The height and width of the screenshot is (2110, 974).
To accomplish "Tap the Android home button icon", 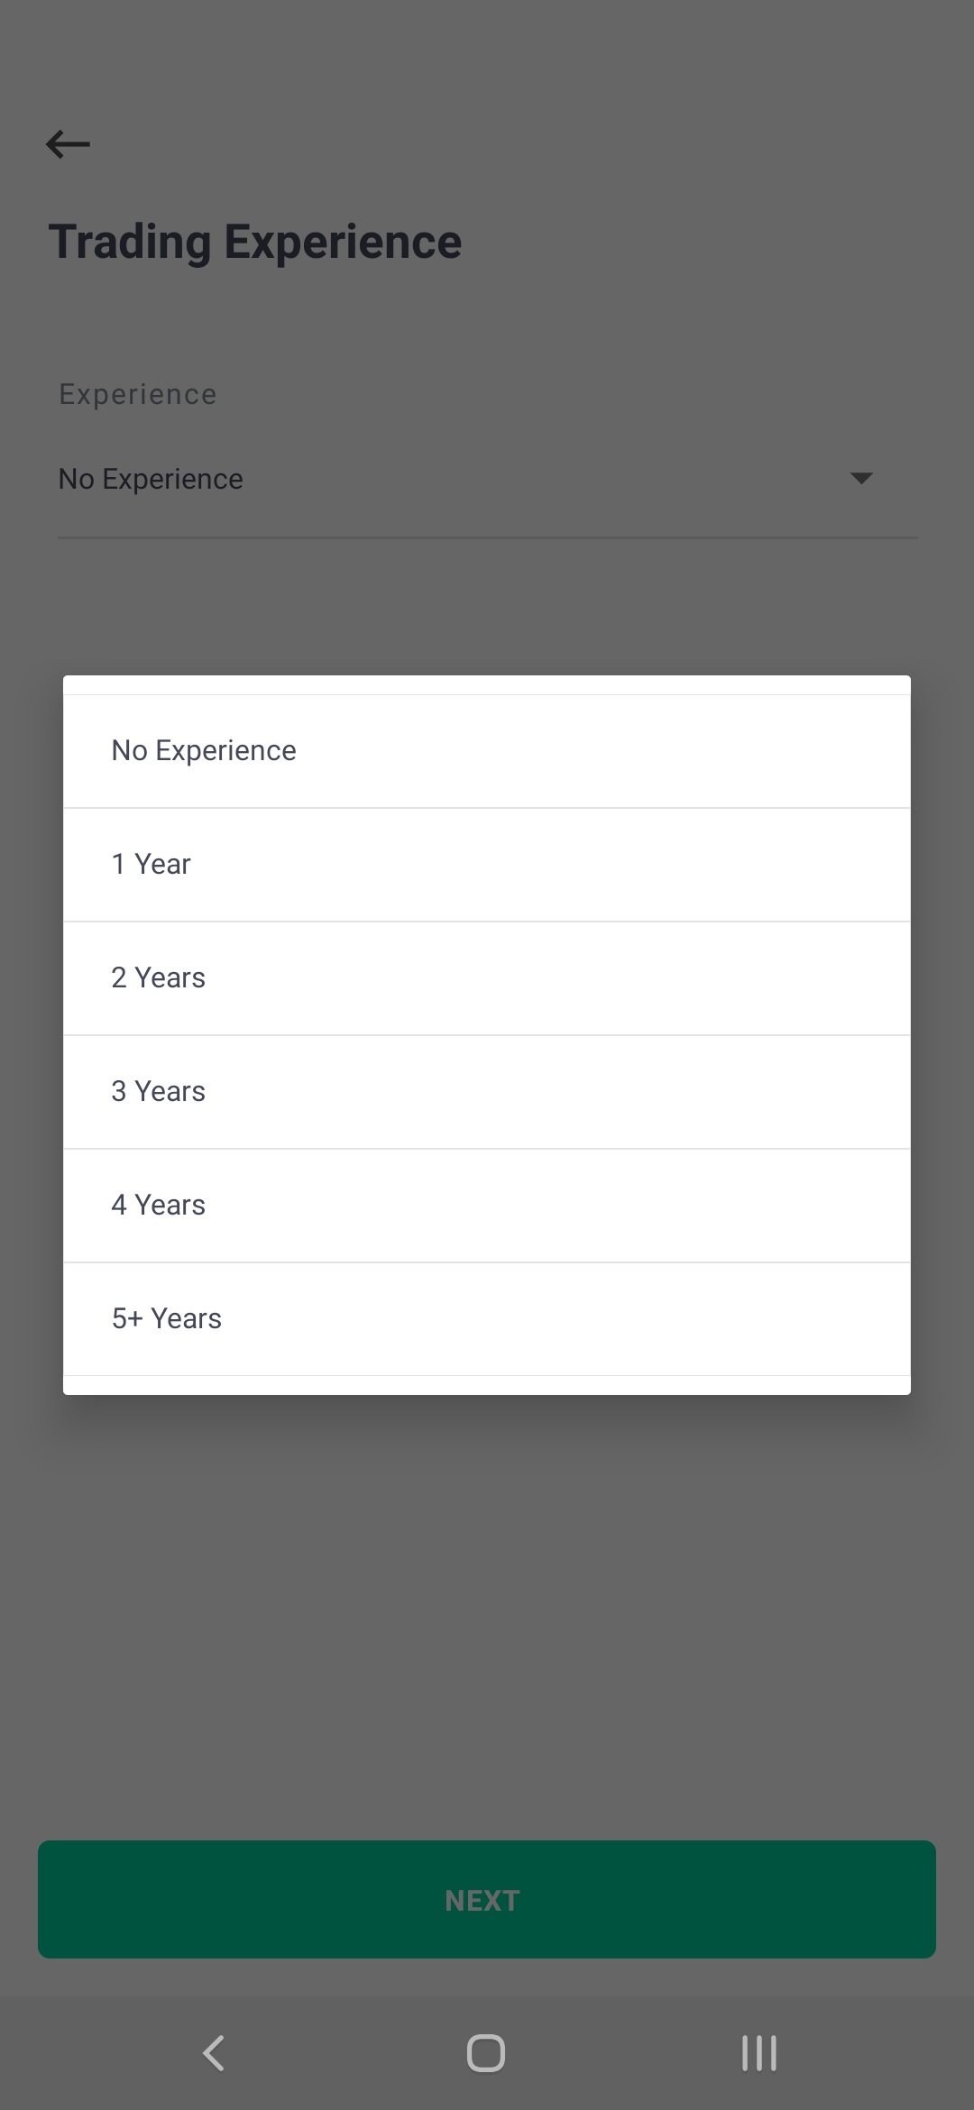I will point(486,2053).
